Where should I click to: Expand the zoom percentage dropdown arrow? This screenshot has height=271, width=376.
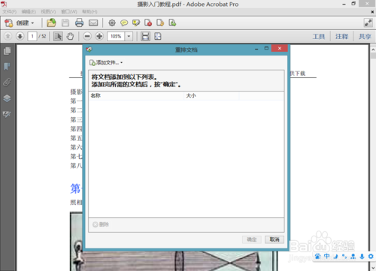(129, 37)
